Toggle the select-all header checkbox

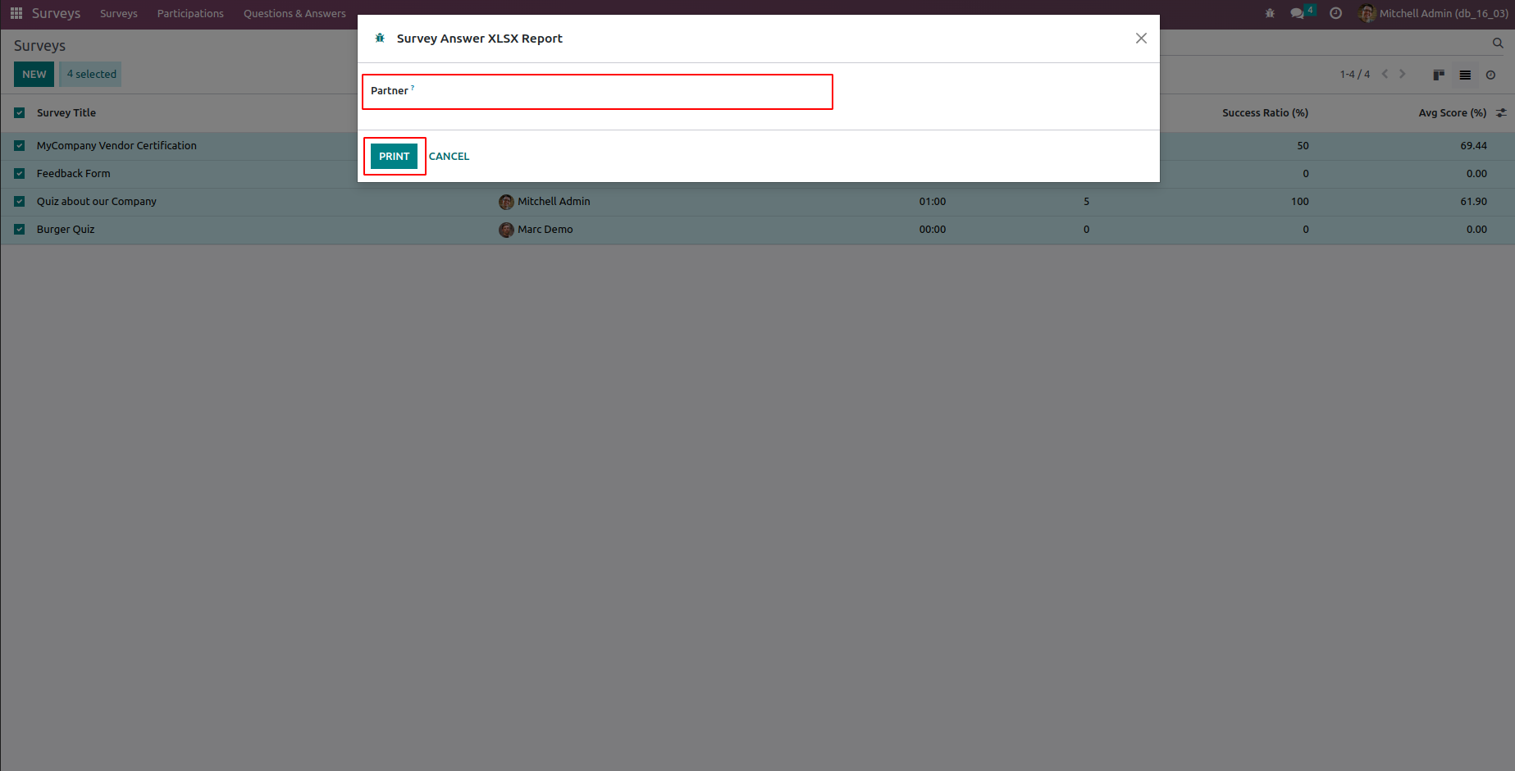click(19, 113)
